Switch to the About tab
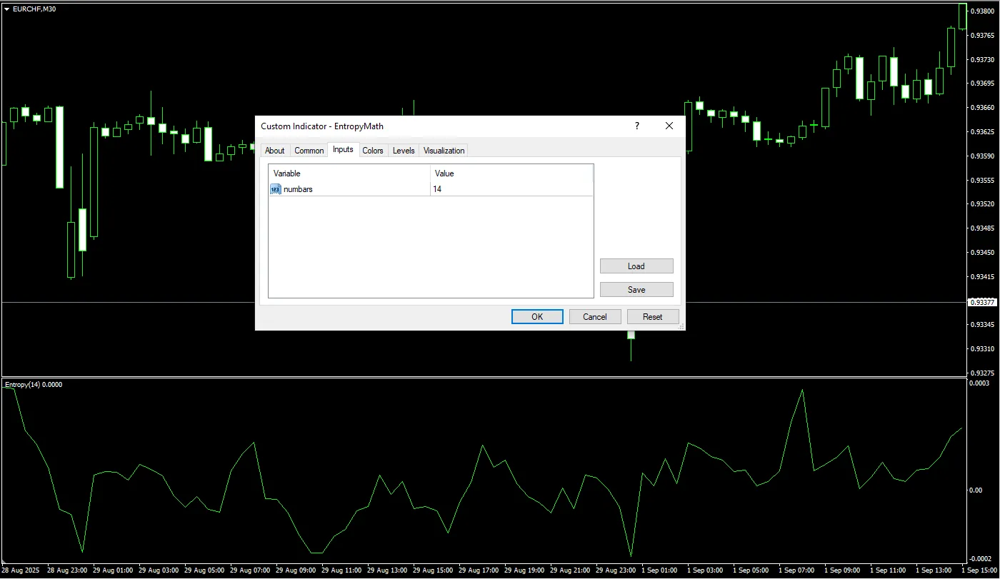This screenshot has width=1000, height=579. (x=274, y=151)
